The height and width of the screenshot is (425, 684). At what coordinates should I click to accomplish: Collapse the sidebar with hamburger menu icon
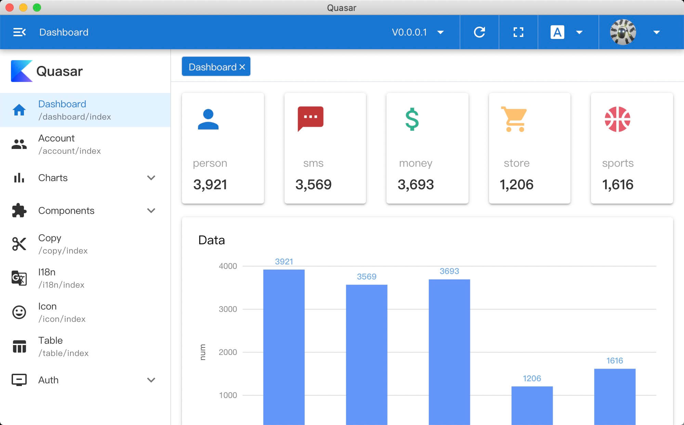(x=19, y=32)
